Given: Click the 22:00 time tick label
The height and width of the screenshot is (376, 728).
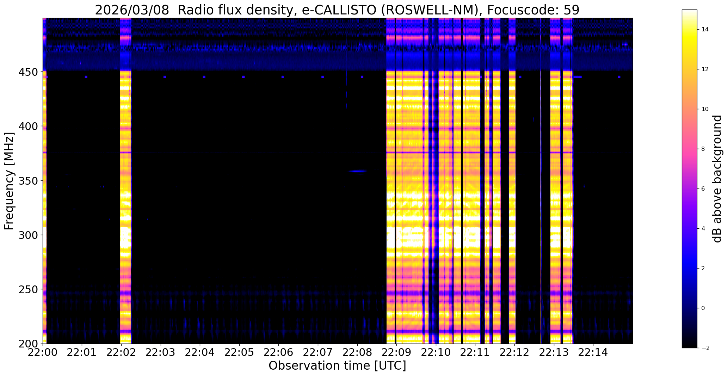Looking at the screenshot, I should (x=43, y=352).
